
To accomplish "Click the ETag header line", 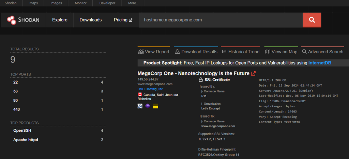I will coord(282,101).
